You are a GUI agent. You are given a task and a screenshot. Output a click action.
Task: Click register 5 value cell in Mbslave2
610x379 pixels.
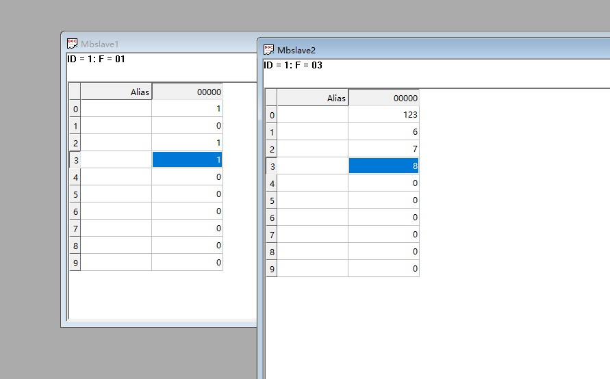383,200
